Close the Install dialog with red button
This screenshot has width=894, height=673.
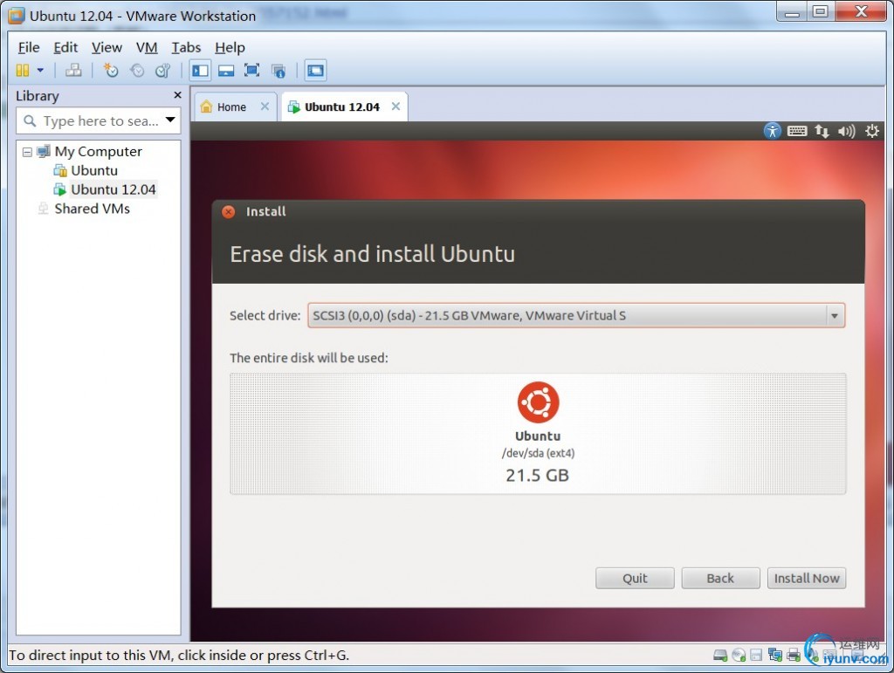pos(228,212)
